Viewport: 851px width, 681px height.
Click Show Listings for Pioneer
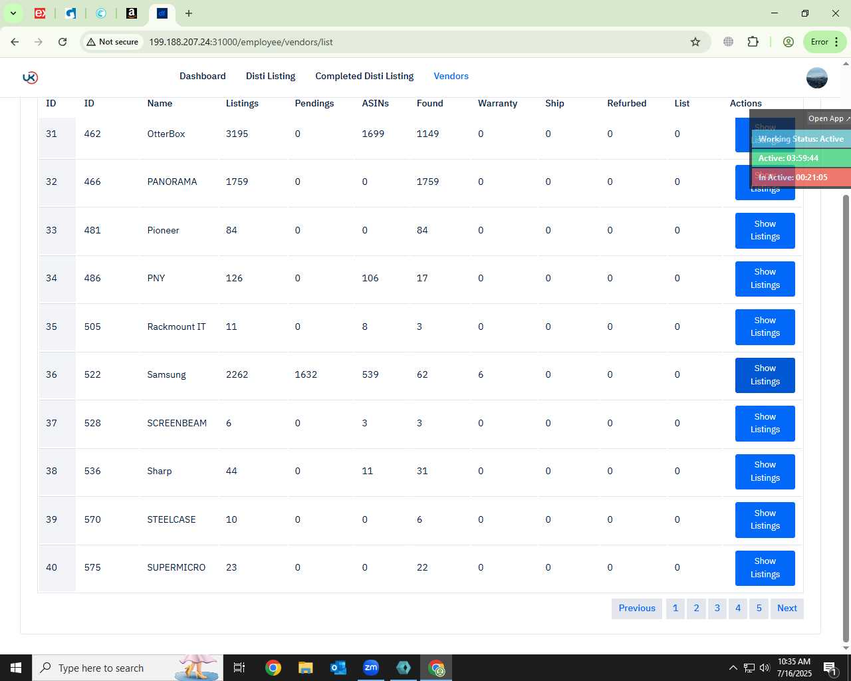tap(765, 230)
